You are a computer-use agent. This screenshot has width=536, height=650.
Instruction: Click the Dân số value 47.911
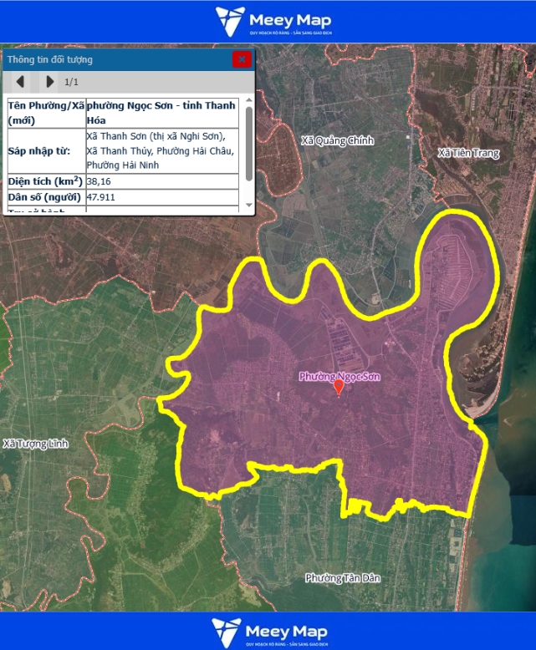[x=101, y=198]
